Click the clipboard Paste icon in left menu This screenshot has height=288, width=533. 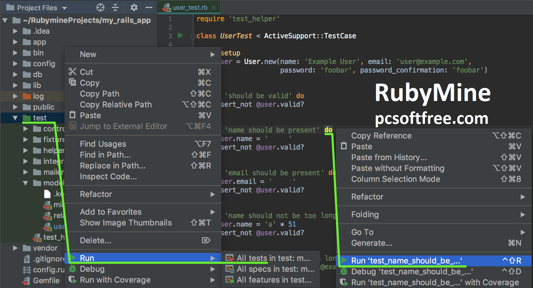[x=72, y=115]
